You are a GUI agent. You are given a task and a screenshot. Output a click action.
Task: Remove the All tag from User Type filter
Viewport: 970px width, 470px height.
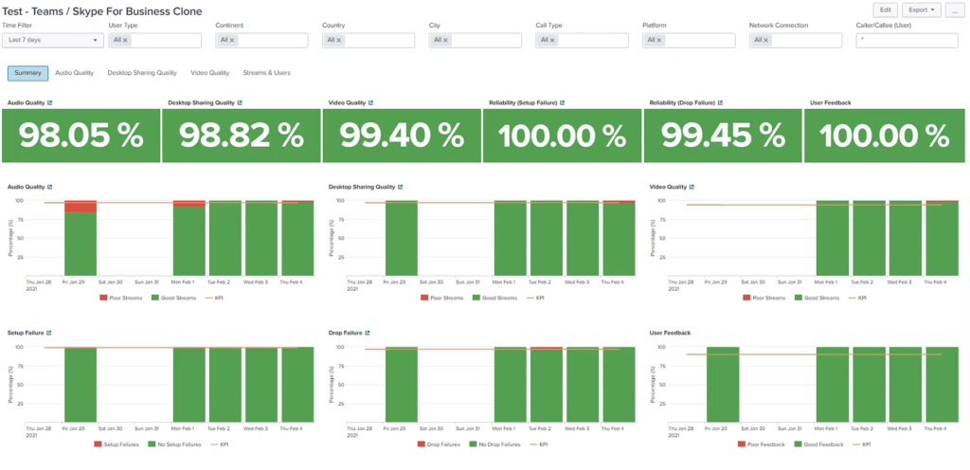[x=125, y=40]
